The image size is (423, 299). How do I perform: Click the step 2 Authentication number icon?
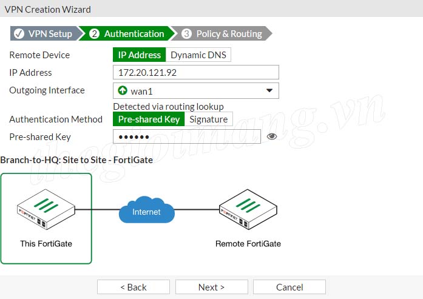pos(94,34)
